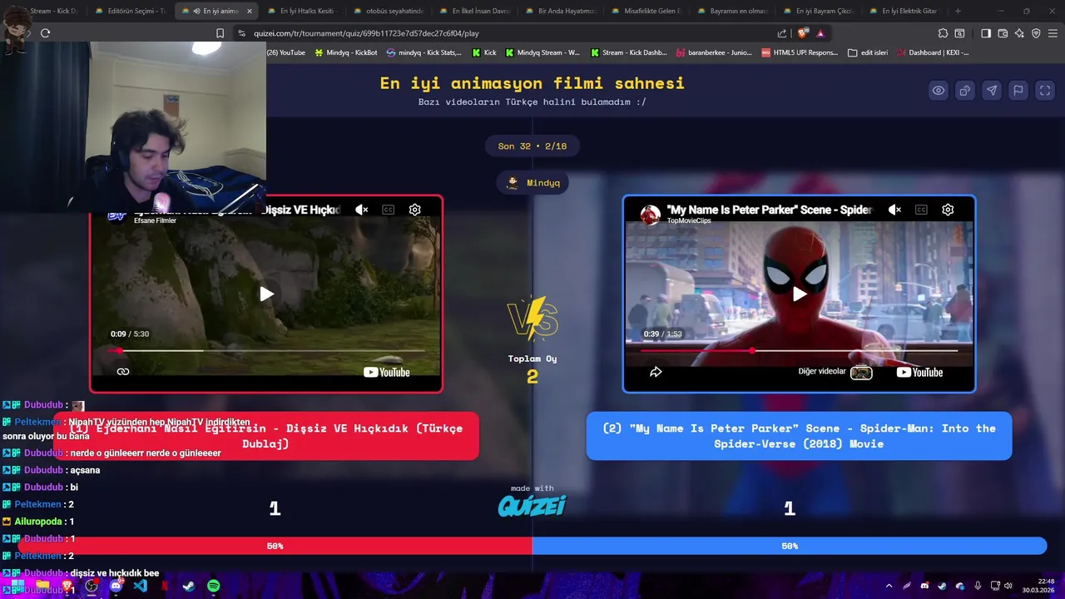Seek in the right video progress bar
This screenshot has width=1065, height=599.
[799, 351]
